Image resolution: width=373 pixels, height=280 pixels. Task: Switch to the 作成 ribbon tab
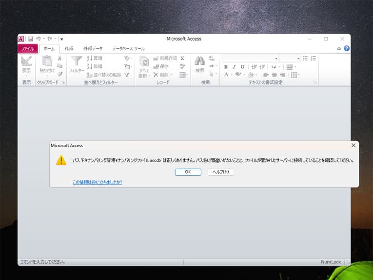click(69, 49)
